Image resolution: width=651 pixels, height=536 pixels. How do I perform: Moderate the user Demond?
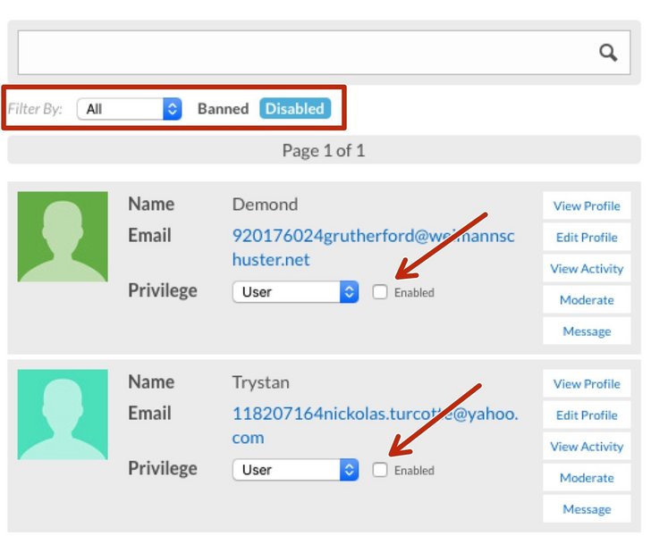tap(586, 300)
